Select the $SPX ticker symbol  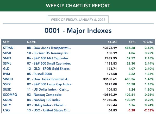click(x=7, y=84)
